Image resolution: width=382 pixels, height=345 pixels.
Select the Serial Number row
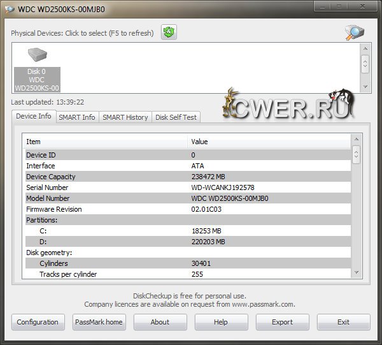click(x=186, y=187)
